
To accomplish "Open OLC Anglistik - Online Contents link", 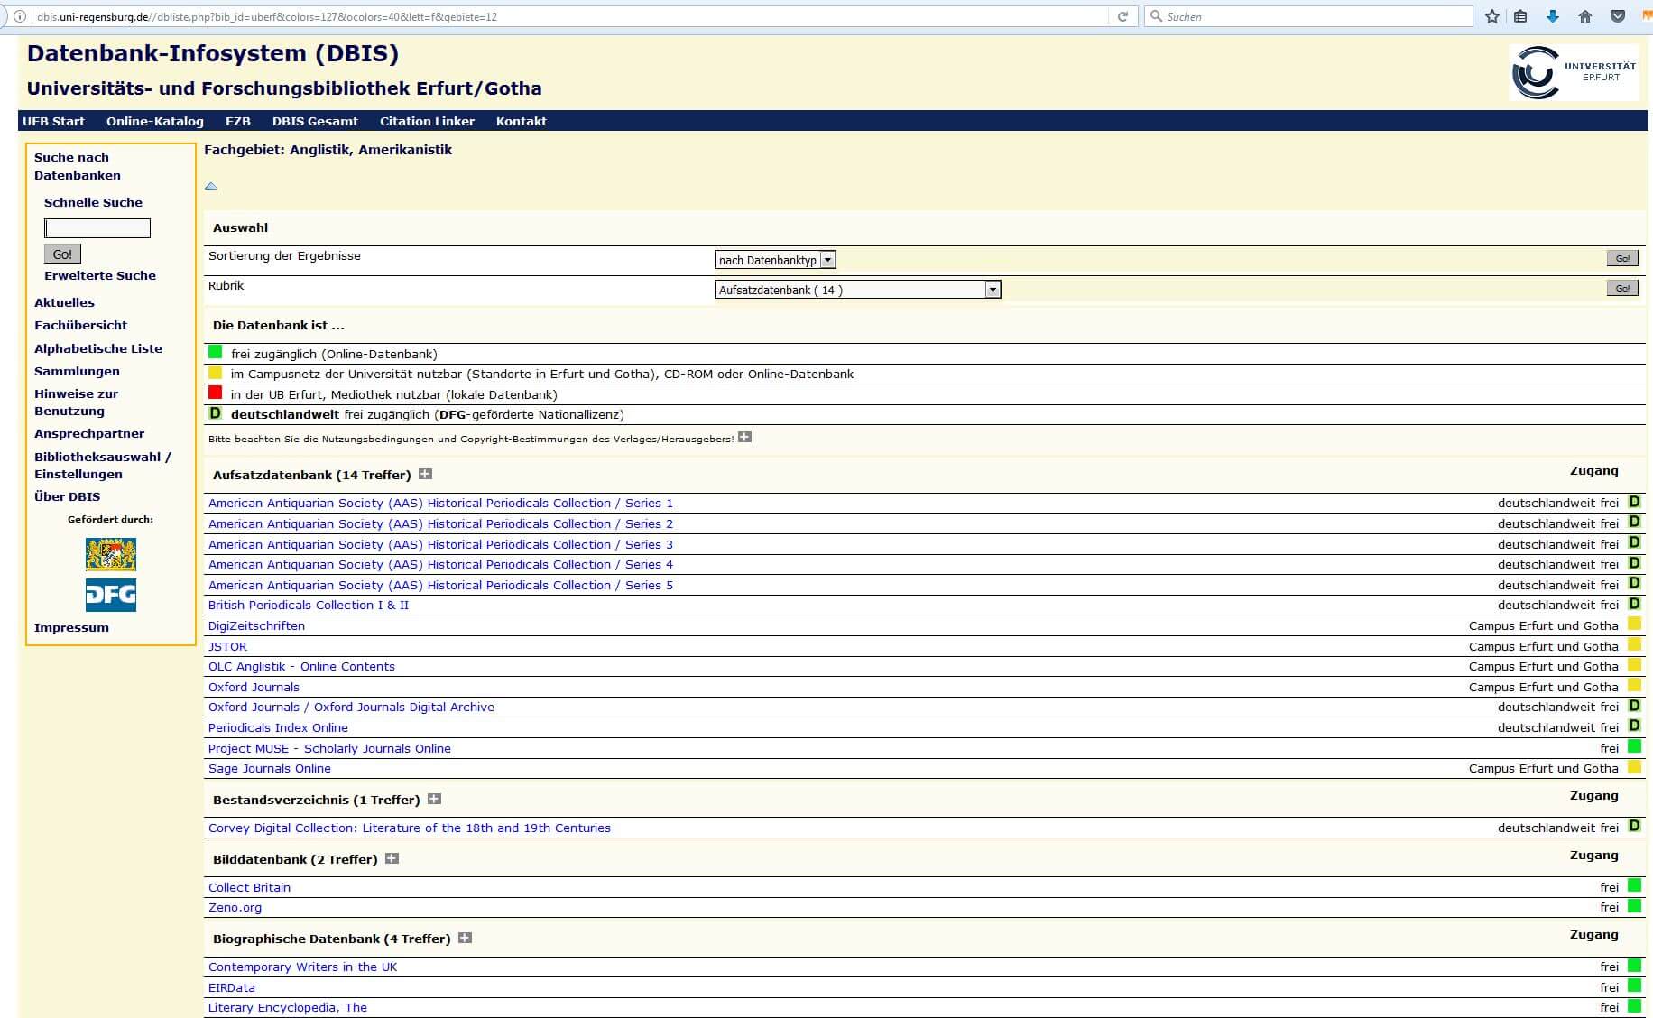I will pos(301,666).
